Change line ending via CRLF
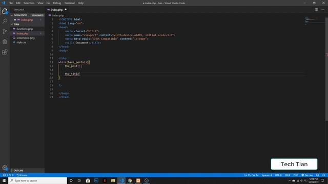This screenshot has width=328, height=184. (287, 175)
